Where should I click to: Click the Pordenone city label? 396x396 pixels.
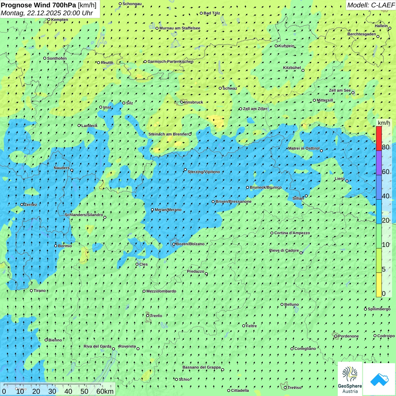tap(348, 336)
